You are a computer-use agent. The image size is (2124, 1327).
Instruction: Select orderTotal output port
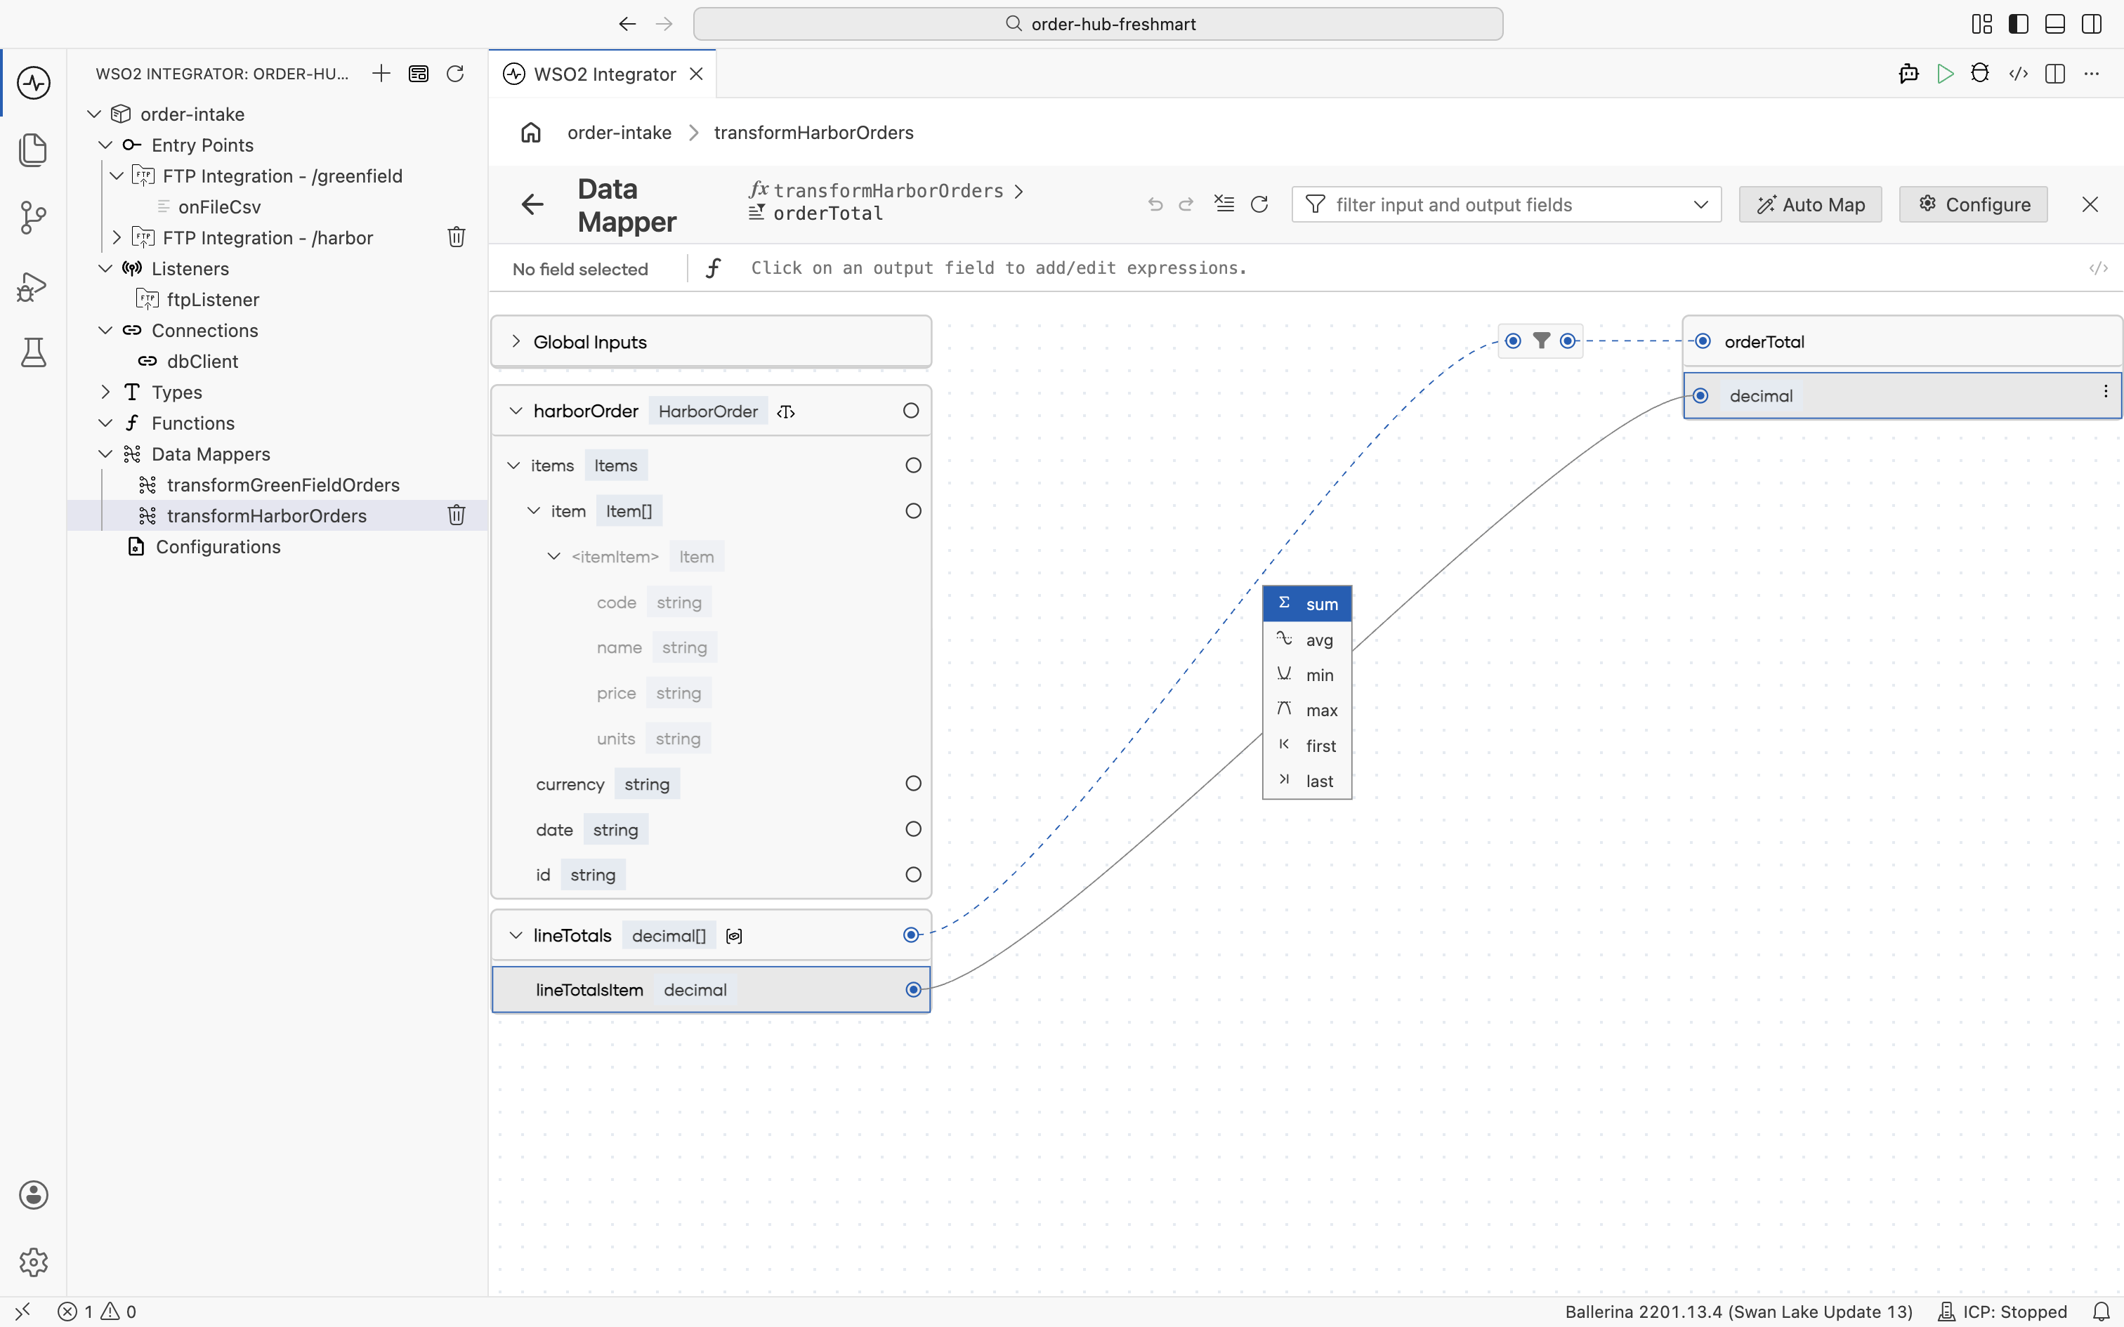(1703, 341)
